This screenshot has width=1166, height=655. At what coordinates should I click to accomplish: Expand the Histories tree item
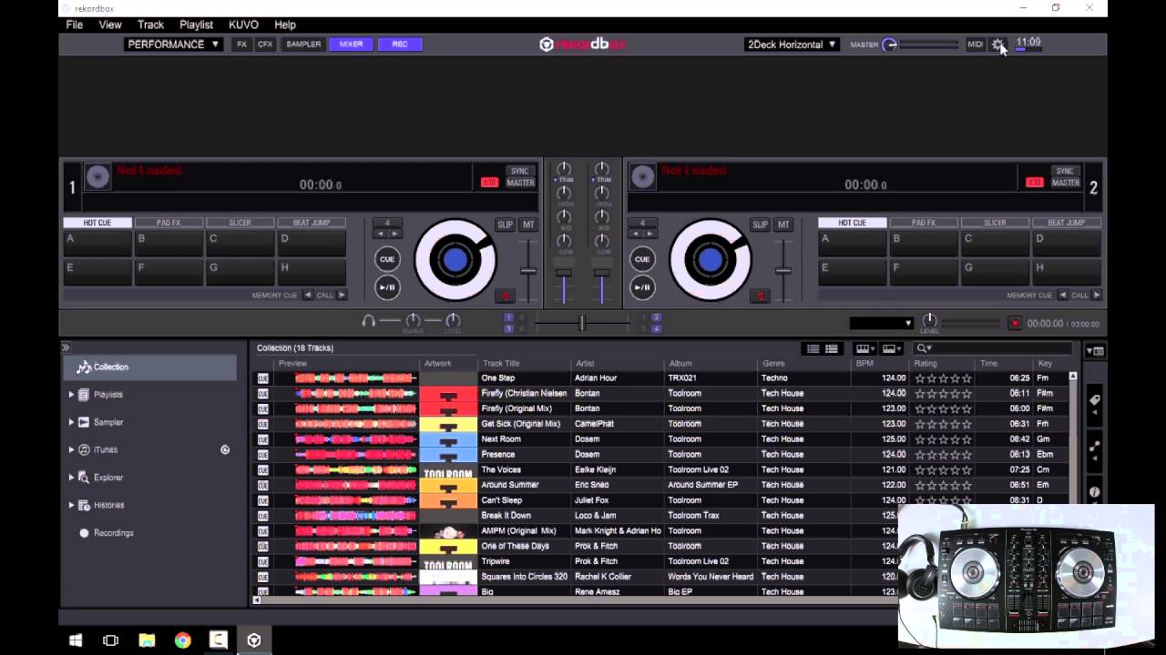click(72, 505)
